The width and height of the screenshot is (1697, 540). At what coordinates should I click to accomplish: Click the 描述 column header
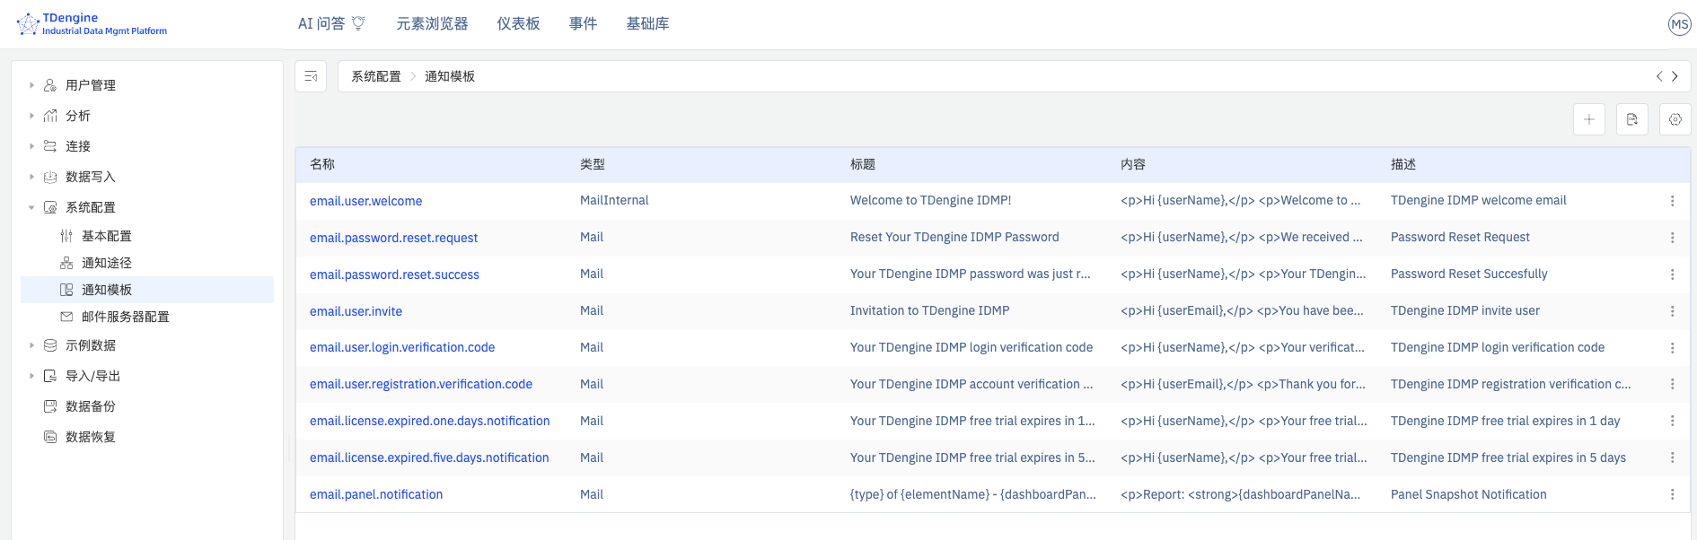click(1403, 164)
